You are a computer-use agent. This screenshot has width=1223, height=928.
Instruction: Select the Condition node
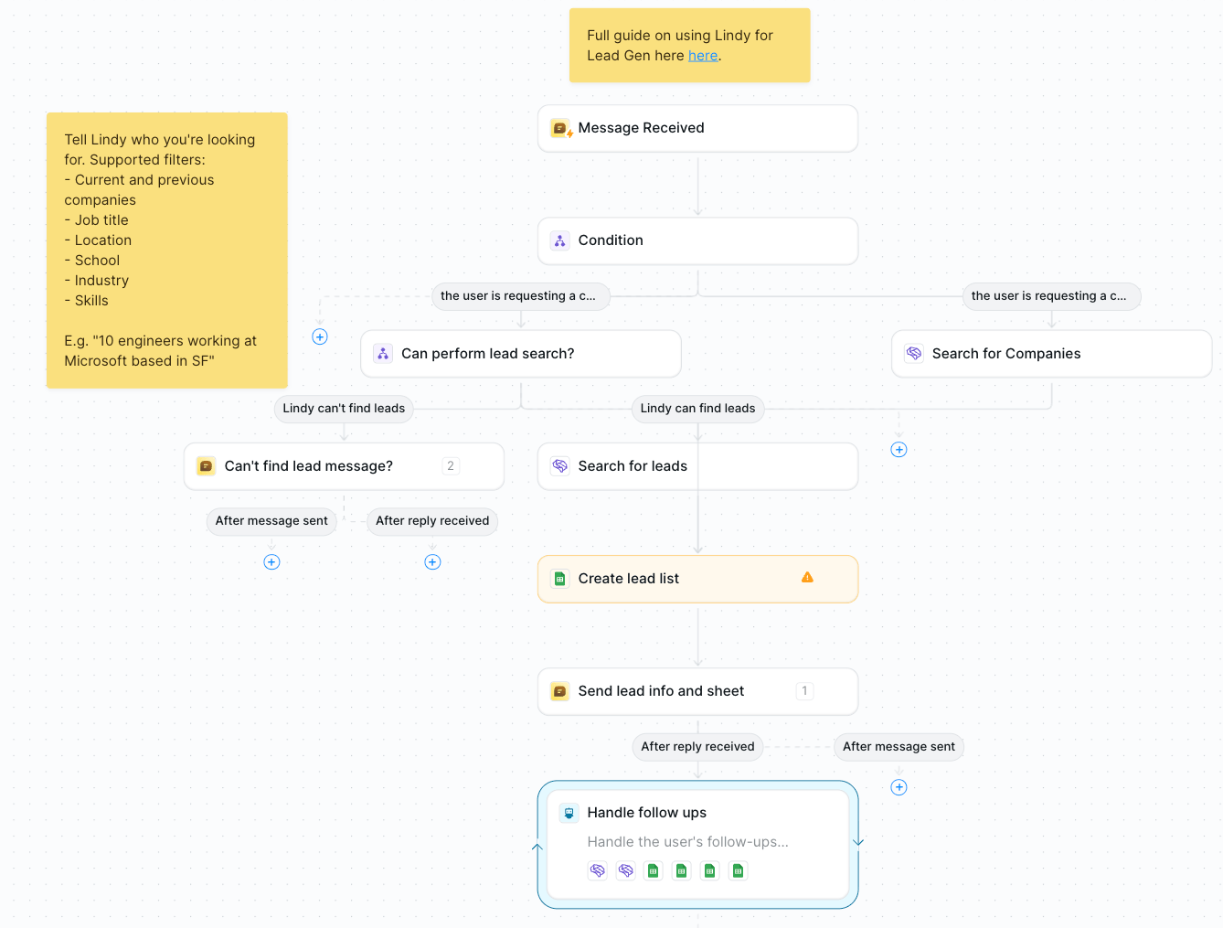pos(698,241)
